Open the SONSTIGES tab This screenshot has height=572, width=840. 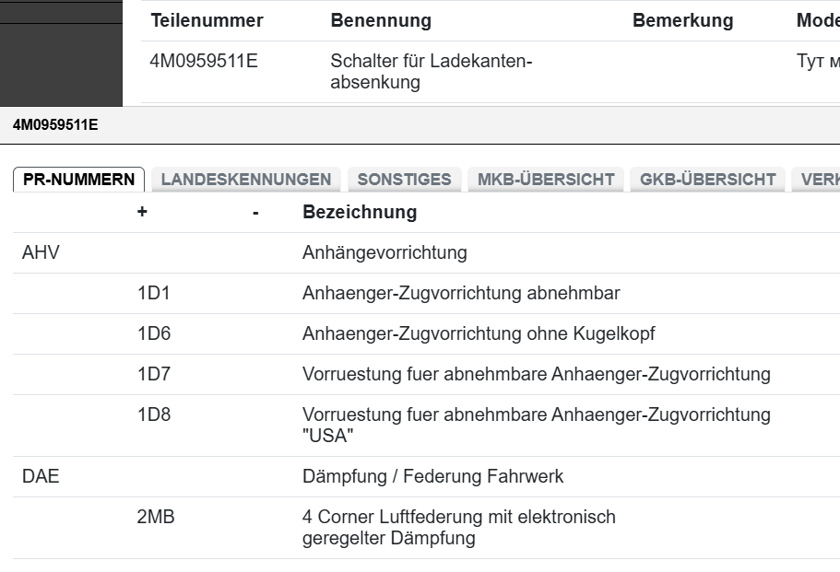(404, 180)
